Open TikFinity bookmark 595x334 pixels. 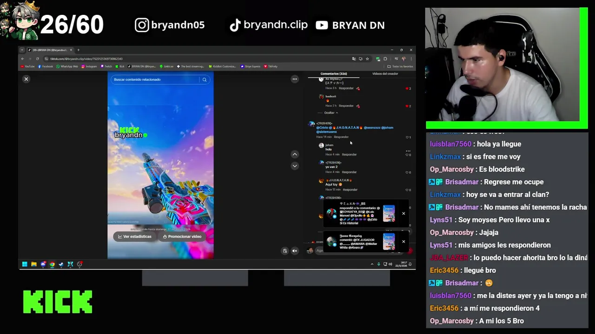point(271,66)
